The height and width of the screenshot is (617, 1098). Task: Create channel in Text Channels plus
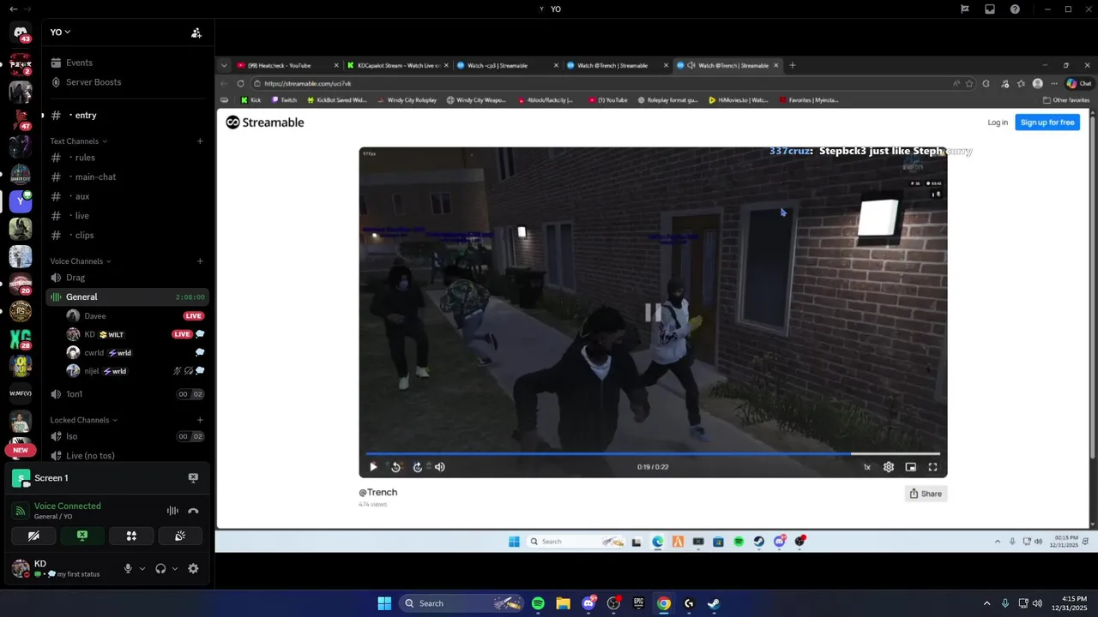200,141
